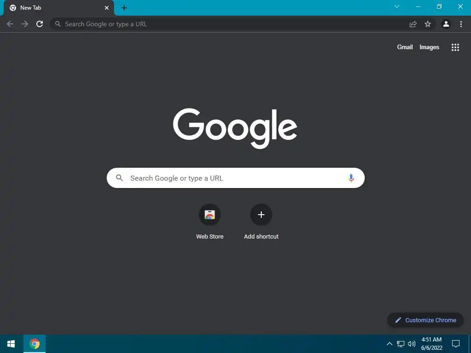
Task: Restore down the Chrome window
Action: click(x=439, y=6)
